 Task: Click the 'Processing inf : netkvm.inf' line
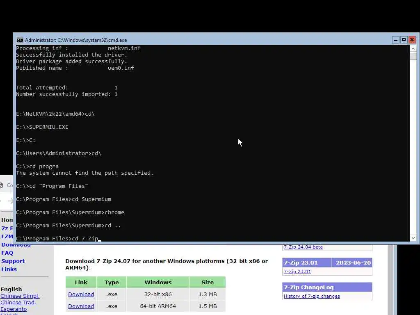point(78,48)
